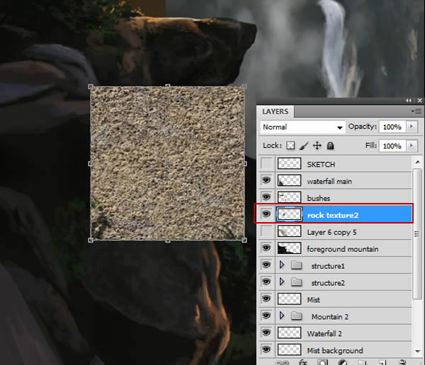Image resolution: width=425 pixels, height=365 pixels.
Task: Open the Layers panel options menu icon
Action: (416, 111)
